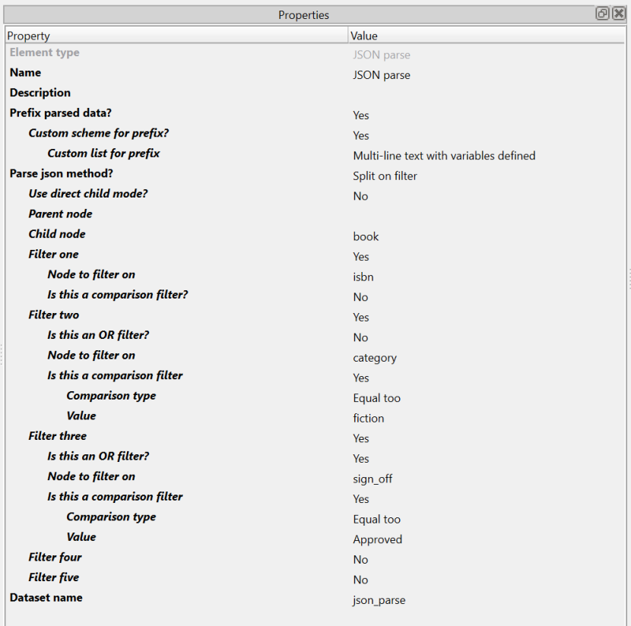Viewport: 631px width, 626px height.
Task: Edit the filter value 'fiction'
Action: click(369, 418)
